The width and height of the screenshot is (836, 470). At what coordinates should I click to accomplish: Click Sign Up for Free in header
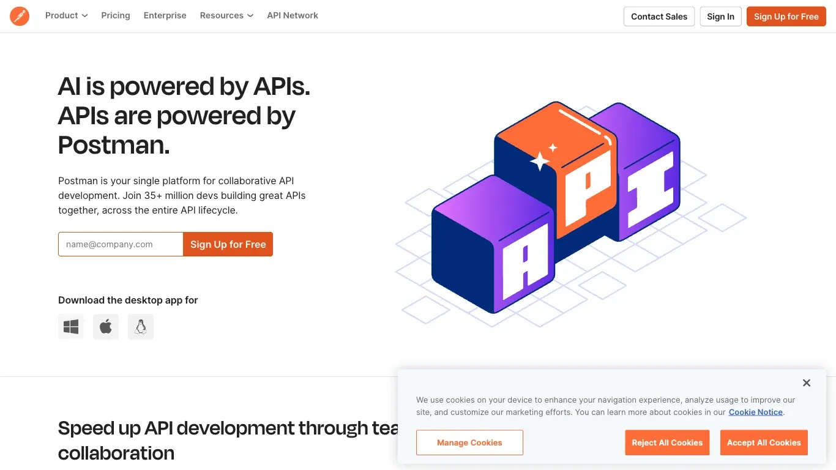(786, 17)
